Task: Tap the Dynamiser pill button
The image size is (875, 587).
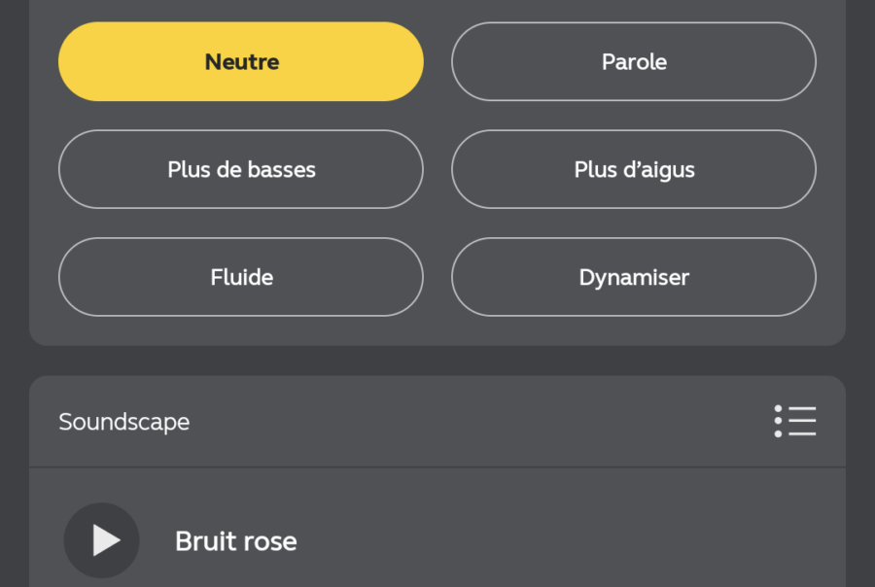Action: pos(634,277)
